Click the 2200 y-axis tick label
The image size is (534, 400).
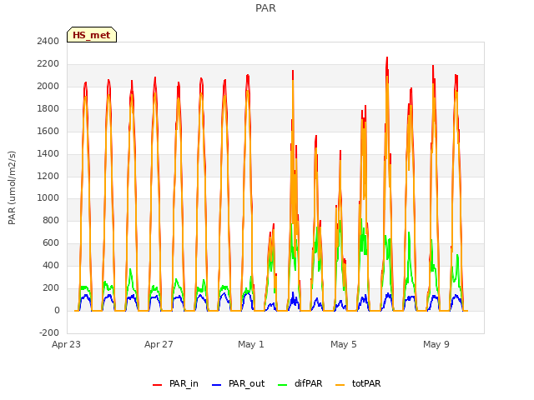coord(48,64)
